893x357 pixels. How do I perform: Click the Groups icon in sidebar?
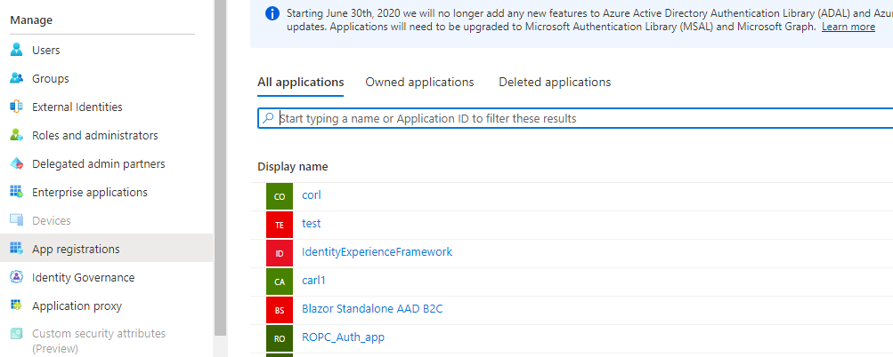(x=17, y=78)
